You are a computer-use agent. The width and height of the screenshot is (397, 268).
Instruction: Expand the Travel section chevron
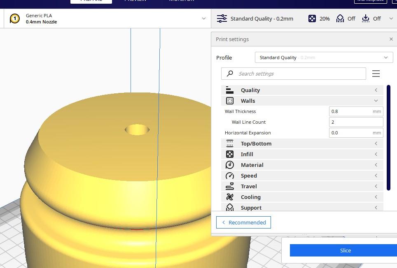tap(376, 186)
